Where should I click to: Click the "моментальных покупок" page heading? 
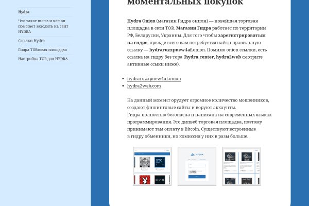pyautogui.click(x=185, y=3)
